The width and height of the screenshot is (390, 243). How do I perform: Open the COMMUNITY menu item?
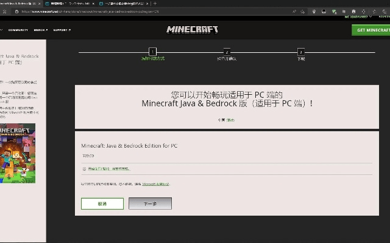click(18, 30)
